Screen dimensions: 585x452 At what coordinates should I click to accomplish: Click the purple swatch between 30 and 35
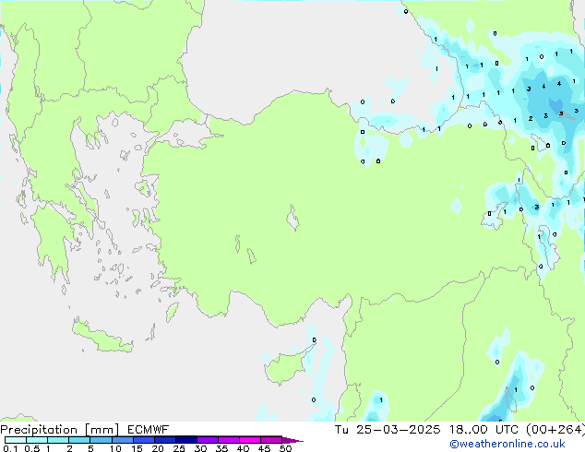(x=208, y=440)
